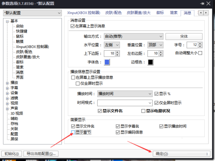This screenshot has width=215, height=161.
Task: Toggle 在屏幕上显示消息 checkbox
Action: (72, 26)
